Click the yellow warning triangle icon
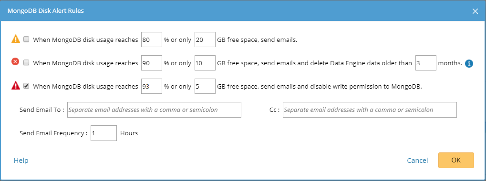 tap(15, 39)
